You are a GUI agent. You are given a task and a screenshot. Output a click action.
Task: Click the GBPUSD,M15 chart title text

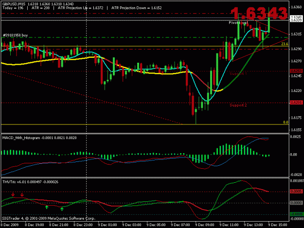point(14,4)
